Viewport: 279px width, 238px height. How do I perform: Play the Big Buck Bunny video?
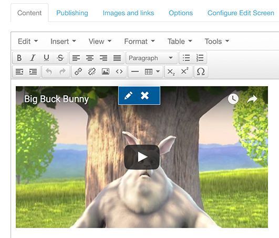pos(142,157)
